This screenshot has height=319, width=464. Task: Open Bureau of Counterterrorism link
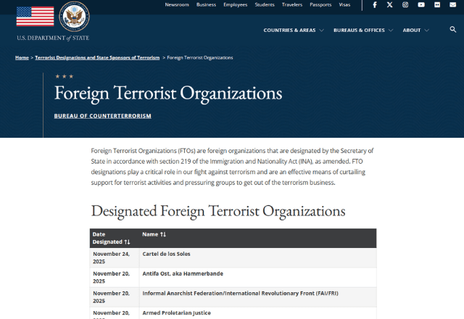pyautogui.click(x=102, y=116)
